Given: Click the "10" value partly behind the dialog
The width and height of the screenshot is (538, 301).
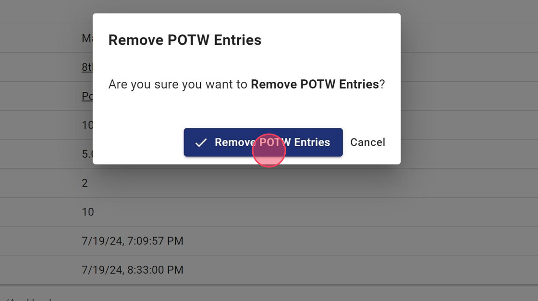Looking at the screenshot, I should [87, 125].
